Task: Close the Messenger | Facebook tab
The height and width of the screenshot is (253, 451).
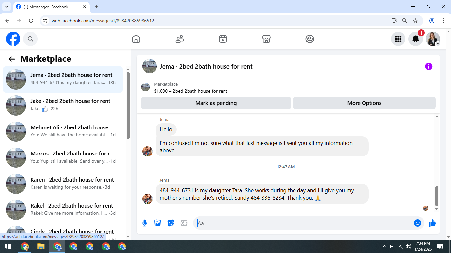Action: (84, 7)
